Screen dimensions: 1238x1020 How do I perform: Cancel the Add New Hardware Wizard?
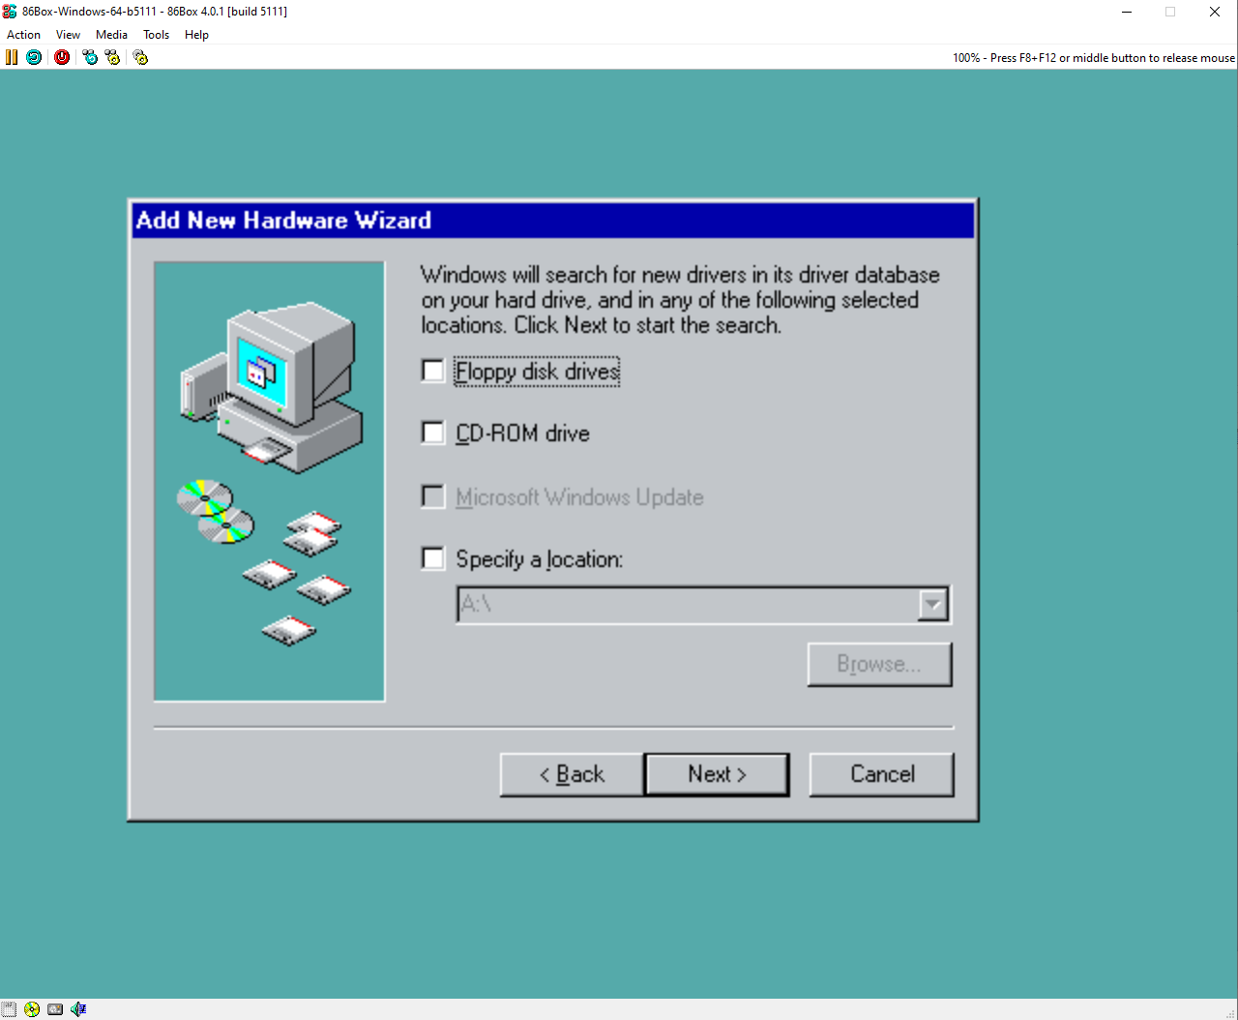[x=881, y=774]
